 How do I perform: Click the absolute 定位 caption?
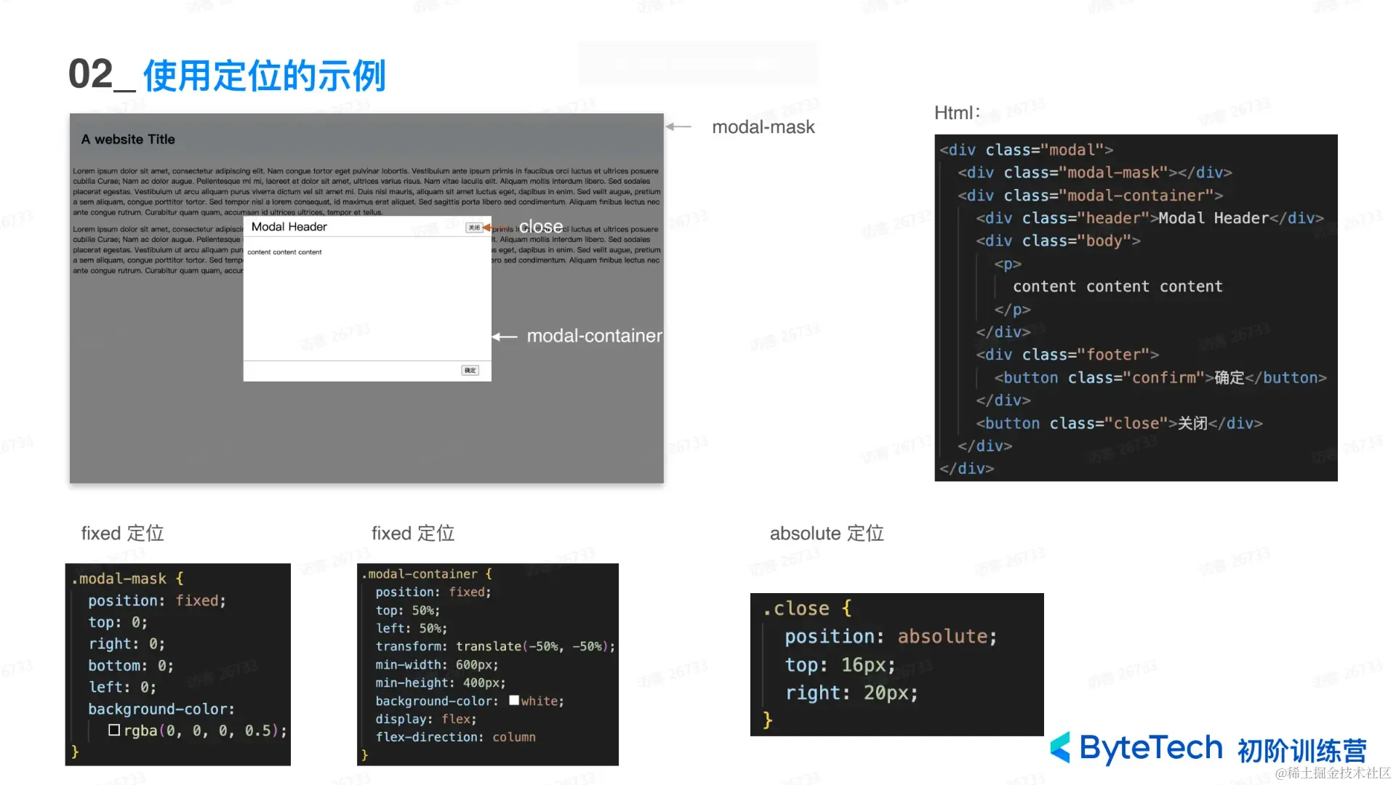827,534
